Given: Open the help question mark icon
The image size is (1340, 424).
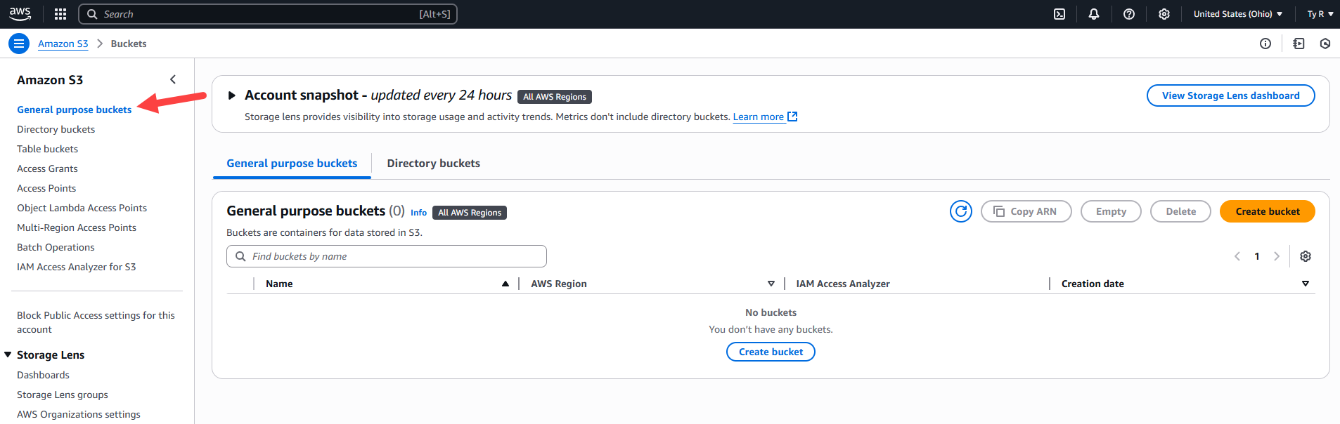Looking at the screenshot, I should click(x=1129, y=14).
